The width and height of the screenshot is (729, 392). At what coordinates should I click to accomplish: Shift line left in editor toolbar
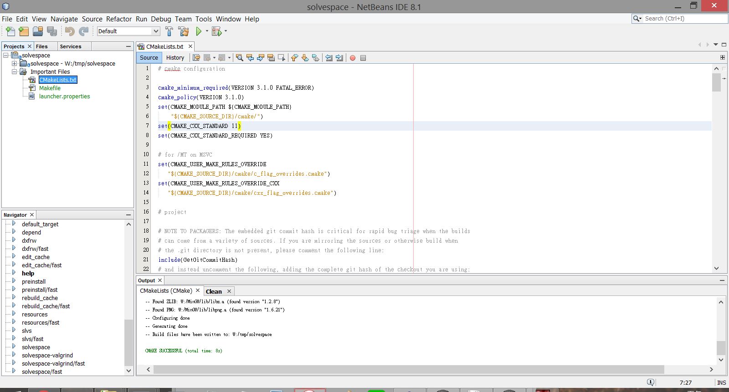coord(329,58)
